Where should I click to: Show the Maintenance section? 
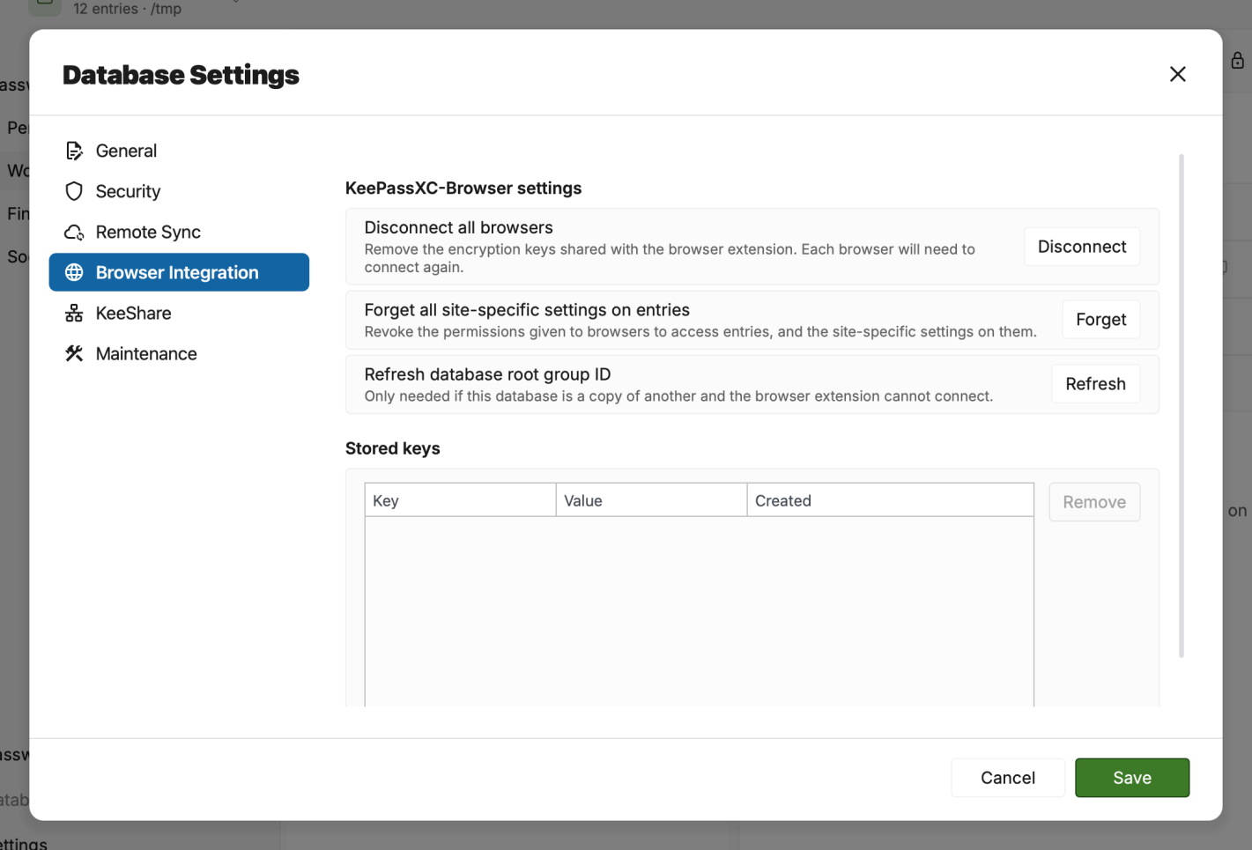point(179,353)
